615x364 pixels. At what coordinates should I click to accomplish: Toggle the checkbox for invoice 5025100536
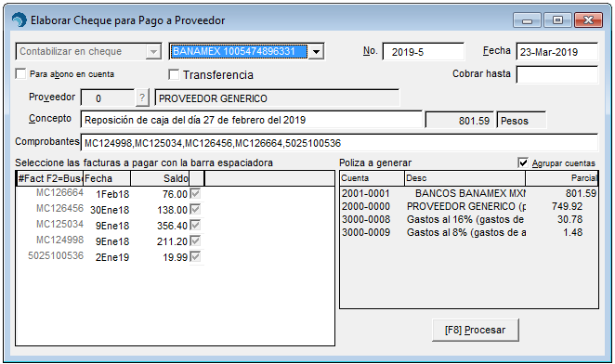pos(195,256)
